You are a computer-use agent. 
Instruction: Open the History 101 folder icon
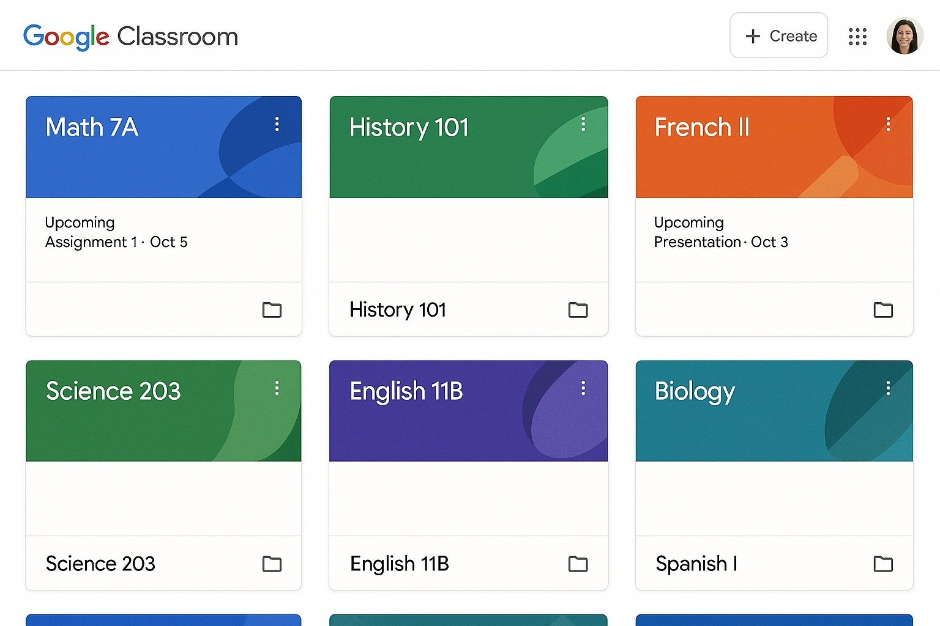point(578,310)
